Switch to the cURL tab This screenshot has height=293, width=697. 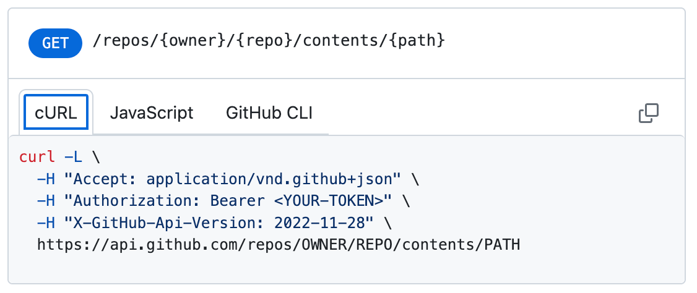click(56, 113)
